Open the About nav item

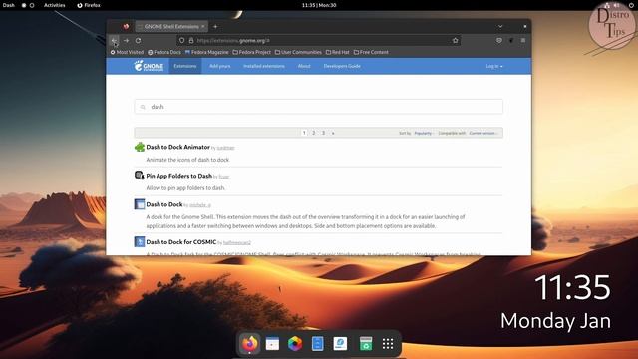[304, 66]
